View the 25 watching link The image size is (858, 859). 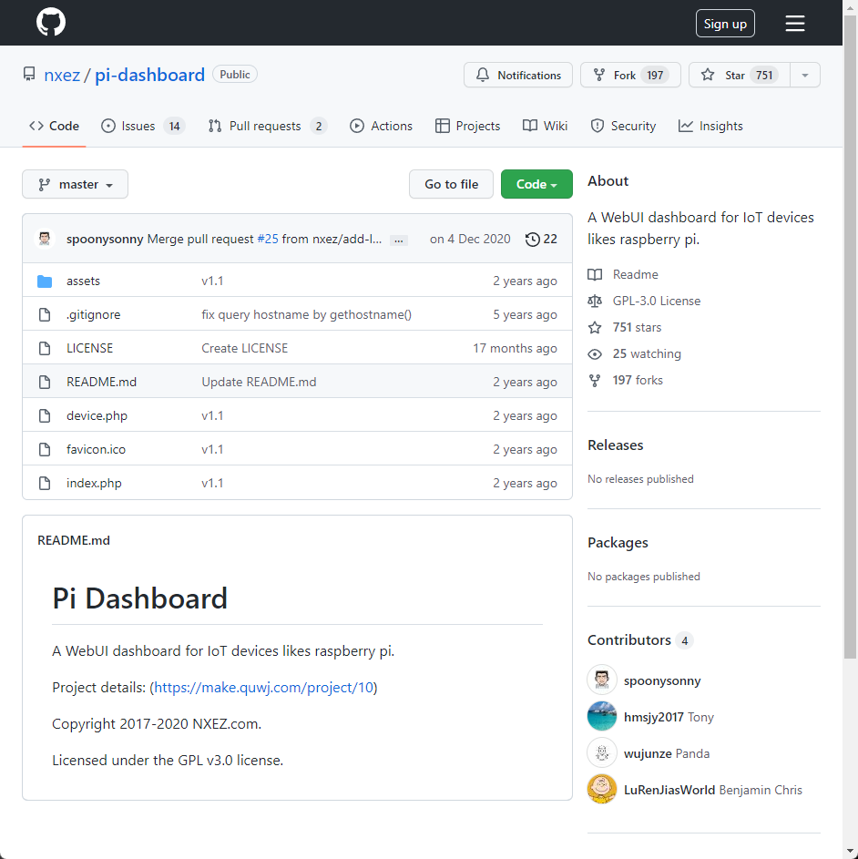tap(647, 354)
